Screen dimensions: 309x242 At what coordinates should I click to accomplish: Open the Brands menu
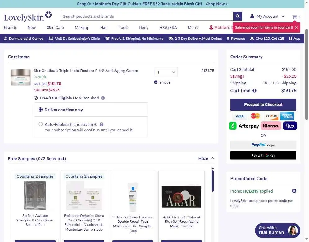pyautogui.click(x=10, y=27)
